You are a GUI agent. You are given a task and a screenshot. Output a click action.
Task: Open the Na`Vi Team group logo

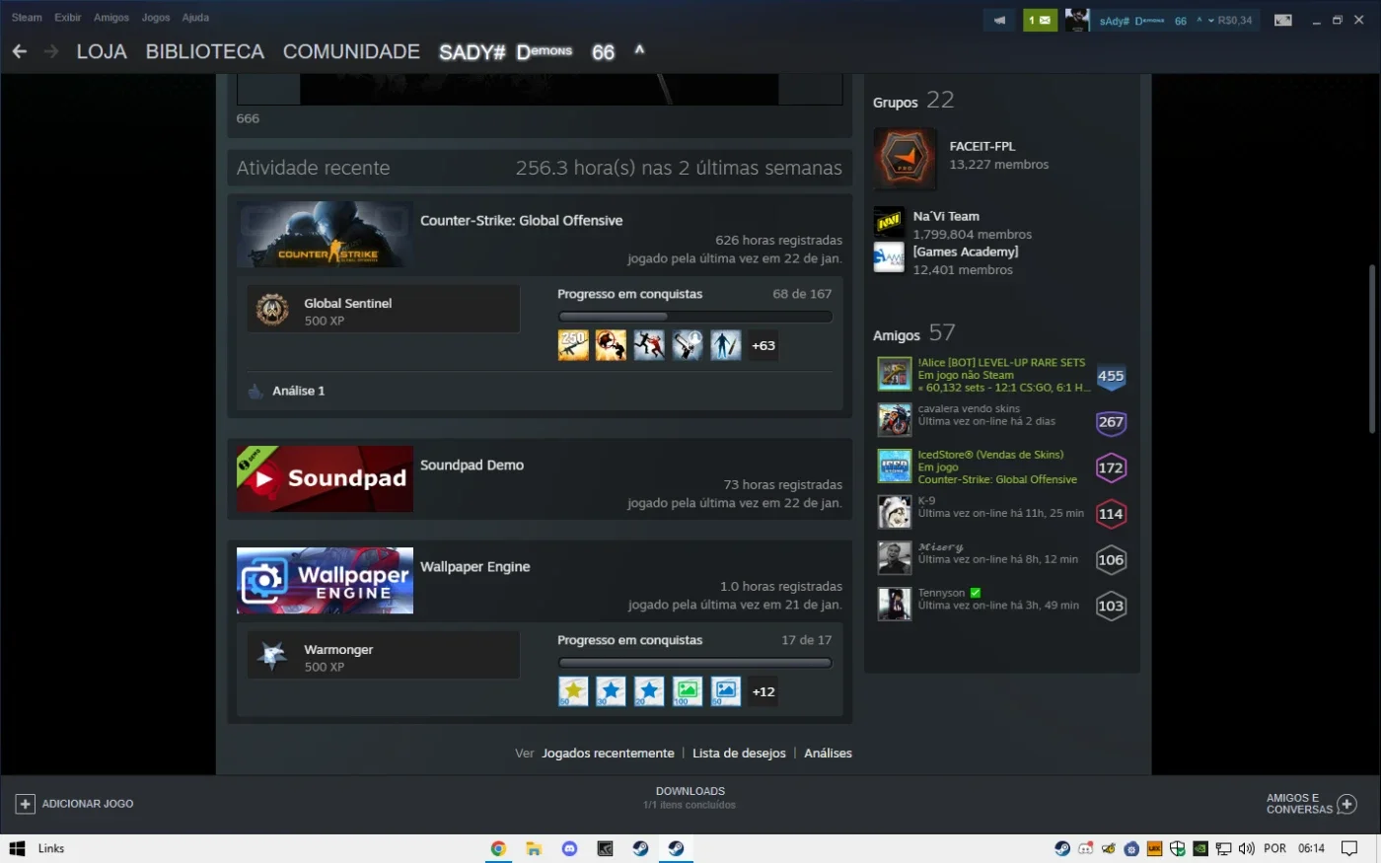tap(889, 222)
